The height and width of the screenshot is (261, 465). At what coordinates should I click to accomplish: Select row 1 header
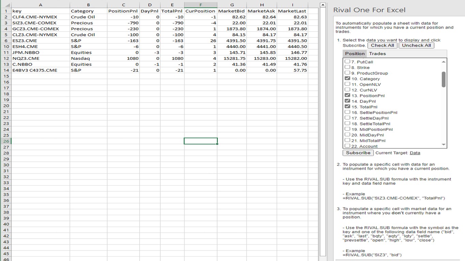click(x=5, y=11)
